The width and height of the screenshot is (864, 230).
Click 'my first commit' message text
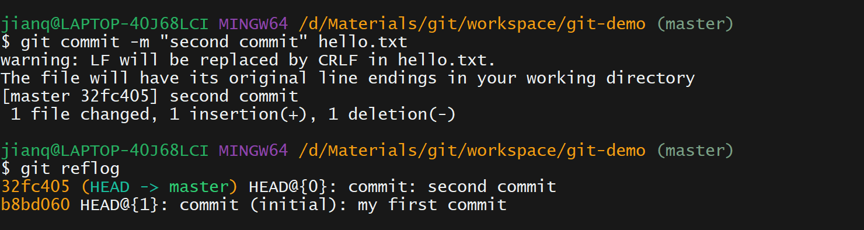coord(432,205)
